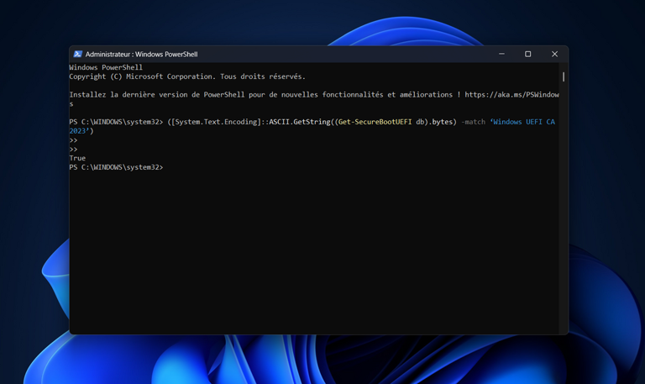Image resolution: width=645 pixels, height=384 pixels.
Task: Click the PowerShell icon in the title bar
Action: coord(77,54)
